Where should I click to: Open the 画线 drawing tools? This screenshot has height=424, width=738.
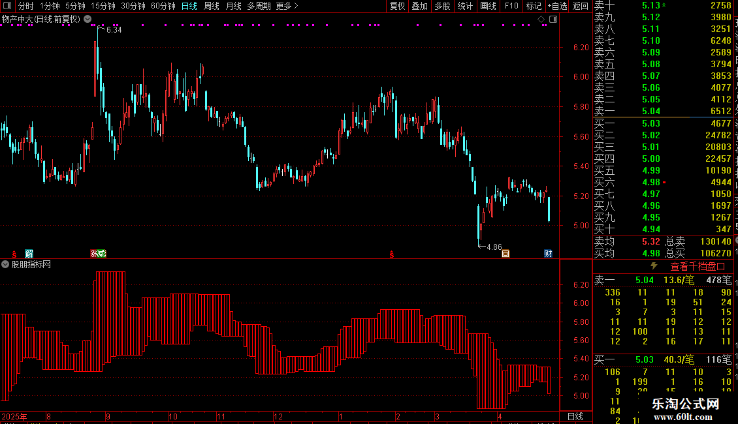488,6
